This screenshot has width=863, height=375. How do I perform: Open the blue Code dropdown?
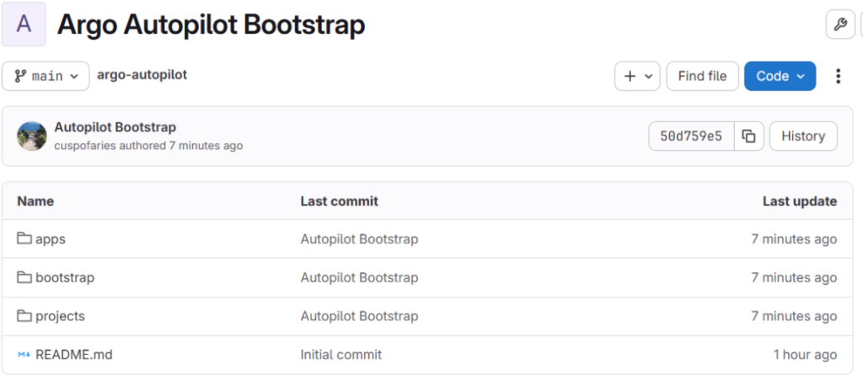(780, 76)
